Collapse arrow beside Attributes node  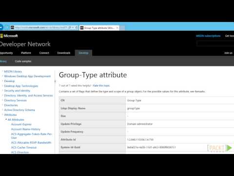pos(2,115)
